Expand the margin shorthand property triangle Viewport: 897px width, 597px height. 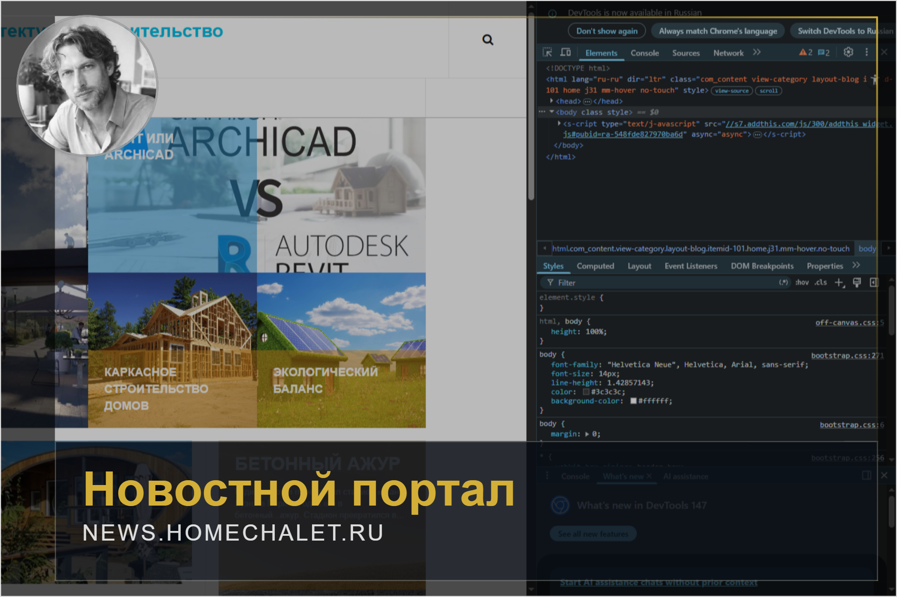click(x=587, y=434)
